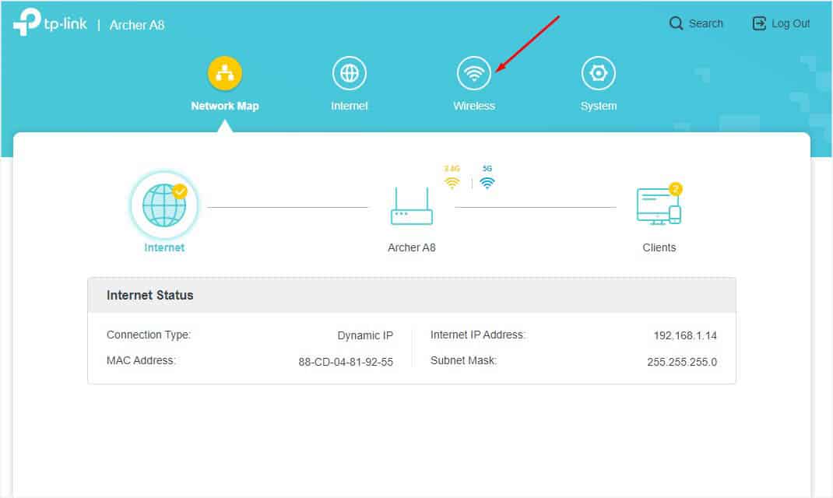Screen dimensions: 833x498
Task: Open the System gear icon
Action: coord(599,73)
